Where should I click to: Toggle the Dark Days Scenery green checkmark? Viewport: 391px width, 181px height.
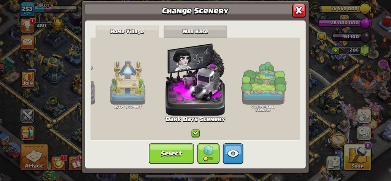(x=195, y=133)
